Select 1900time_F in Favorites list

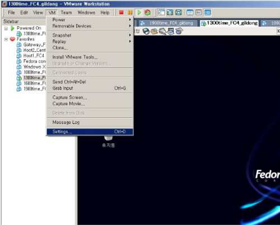[31, 89]
